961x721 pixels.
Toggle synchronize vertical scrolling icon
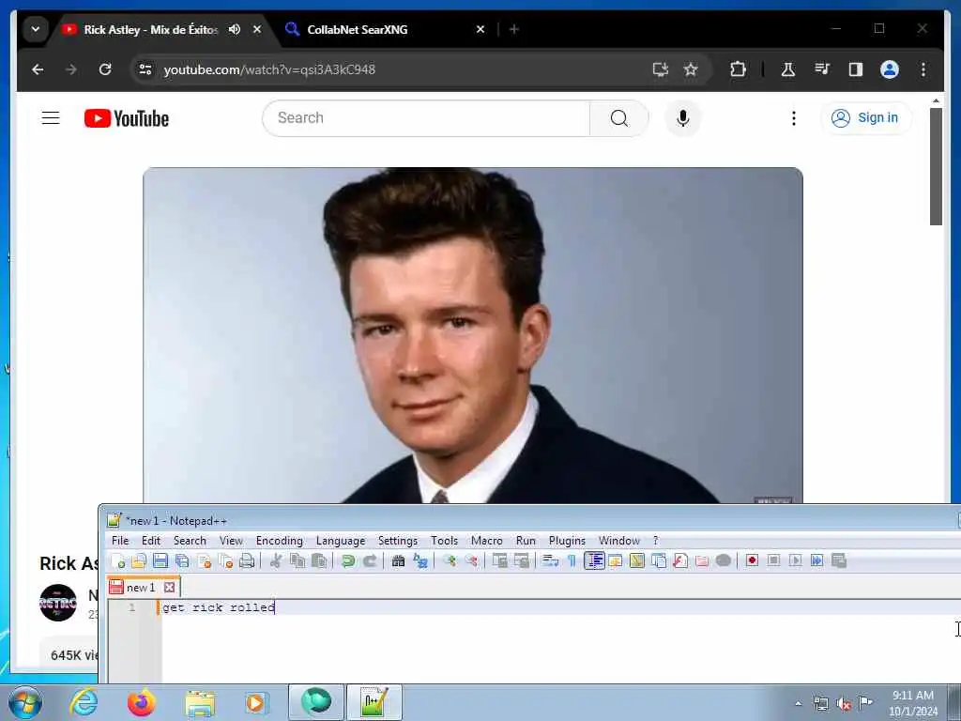(499, 560)
